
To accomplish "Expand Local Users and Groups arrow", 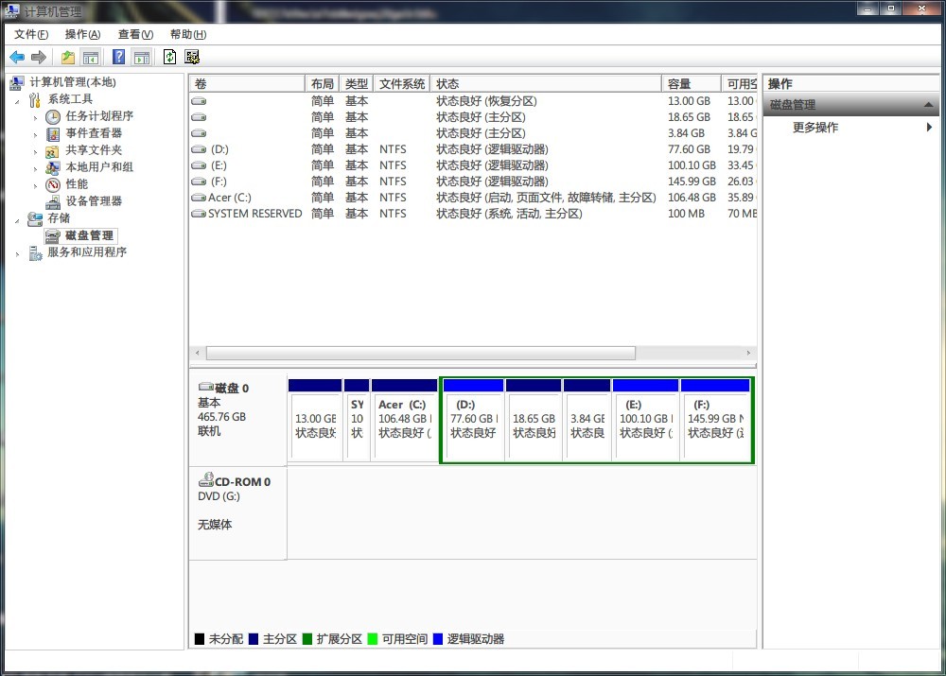I will (35, 169).
